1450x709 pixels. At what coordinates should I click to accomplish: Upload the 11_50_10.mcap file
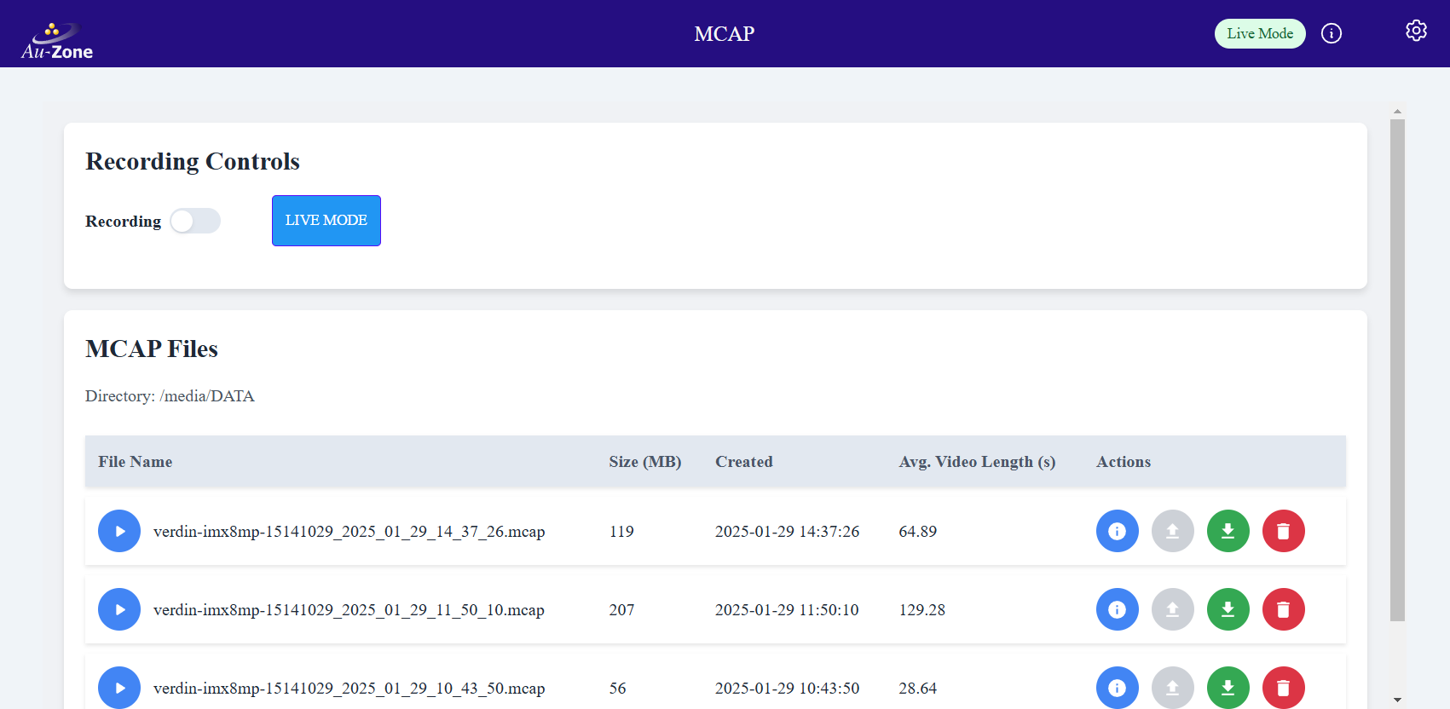pos(1173,609)
